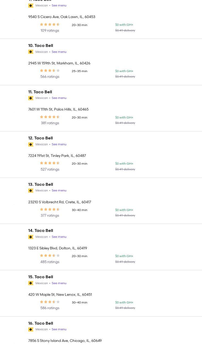Click "$0 with GH+" on Dolton listing
This screenshot has height=346, width=202.
pos(124,256)
